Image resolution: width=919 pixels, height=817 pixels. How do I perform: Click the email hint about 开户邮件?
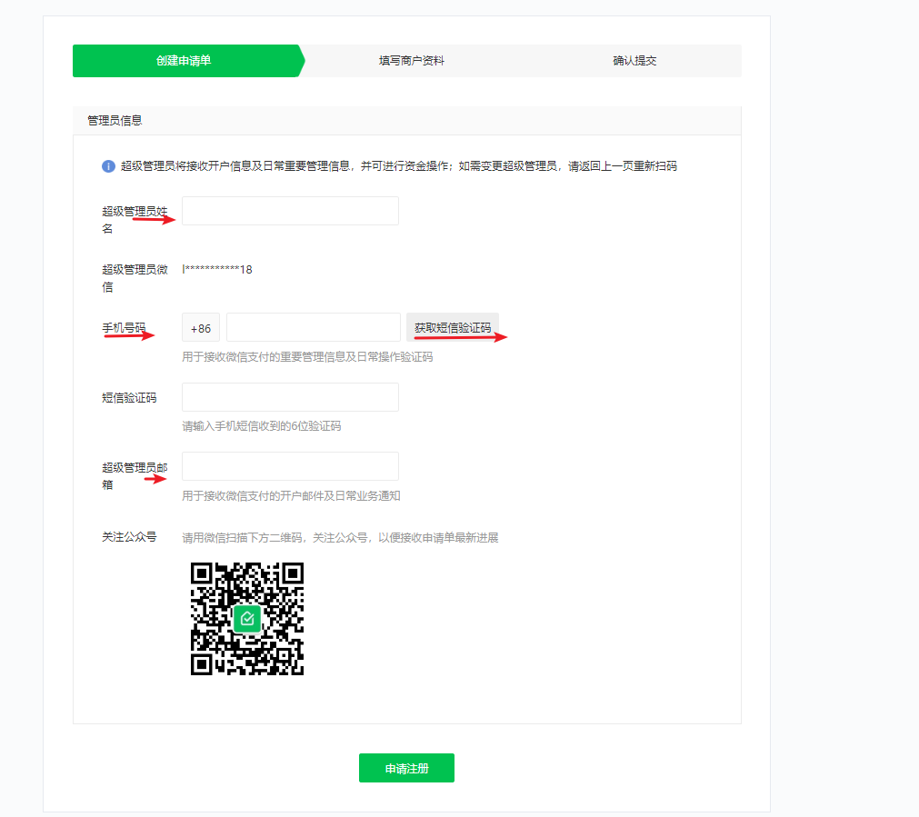[291, 496]
